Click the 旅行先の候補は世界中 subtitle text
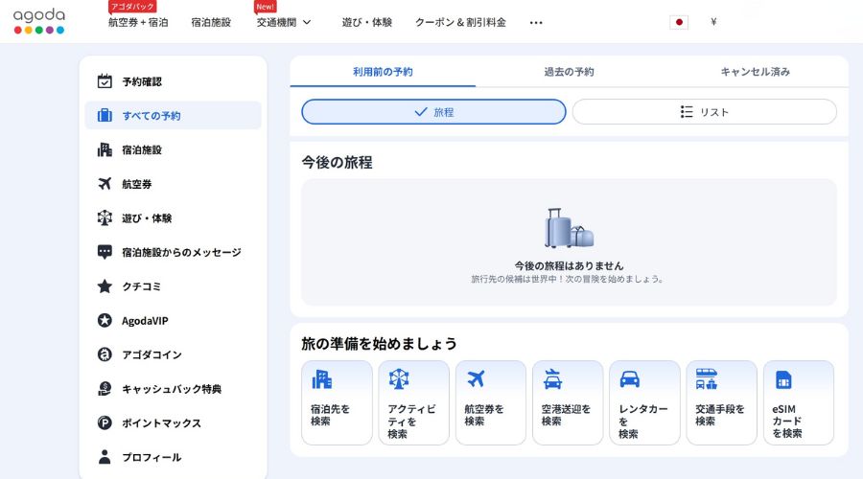The image size is (863, 479). click(x=569, y=279)
